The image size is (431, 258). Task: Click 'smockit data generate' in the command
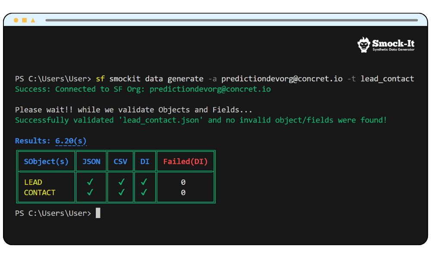(156, 79)
